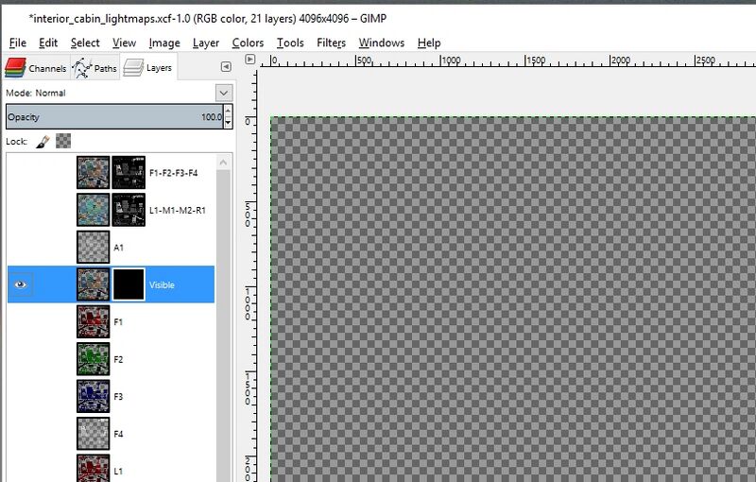Select the F1-F2-F3-F4 layer thumbnail
The image size is (756, 482).
93,173
